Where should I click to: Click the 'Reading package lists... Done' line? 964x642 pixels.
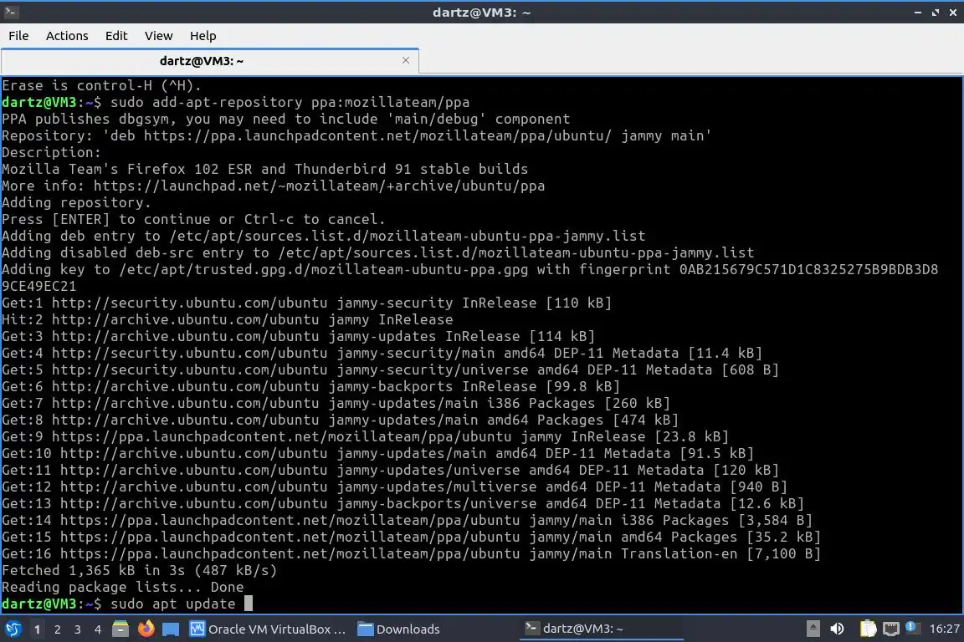(123, 588)
